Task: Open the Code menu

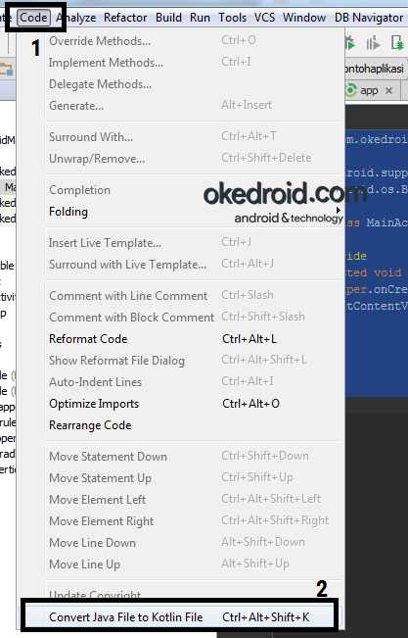Action: tap(33, 18)
